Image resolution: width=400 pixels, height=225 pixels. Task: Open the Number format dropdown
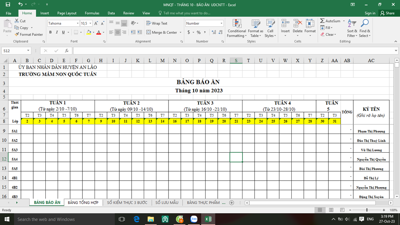tap(222, 23)
